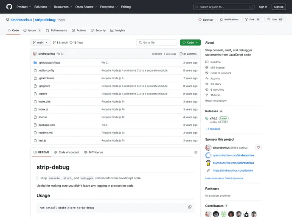Open the green Code dropdown button
The height and width of the screenshot is (217, 292).
(190, 42)
